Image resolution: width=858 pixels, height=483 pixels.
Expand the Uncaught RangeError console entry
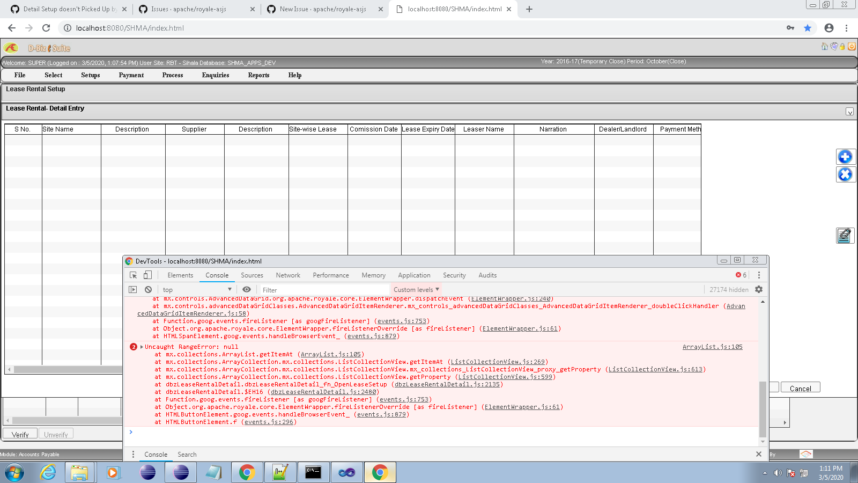pos(143,346)
